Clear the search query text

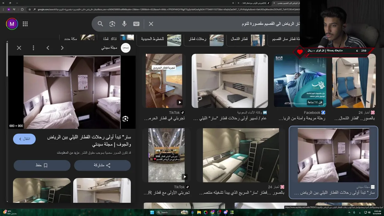click(151, 24)
